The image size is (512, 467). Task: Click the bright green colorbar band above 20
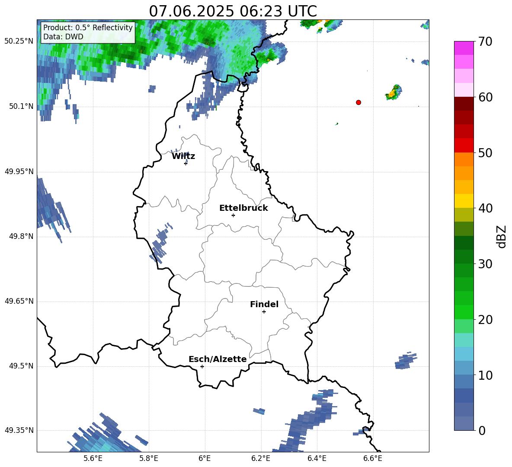464,312
